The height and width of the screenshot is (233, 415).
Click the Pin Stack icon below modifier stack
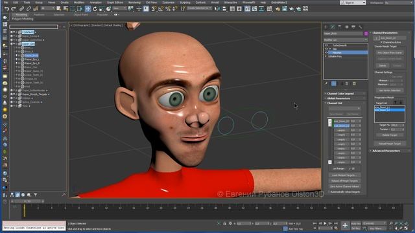click(x=326, y=83)
